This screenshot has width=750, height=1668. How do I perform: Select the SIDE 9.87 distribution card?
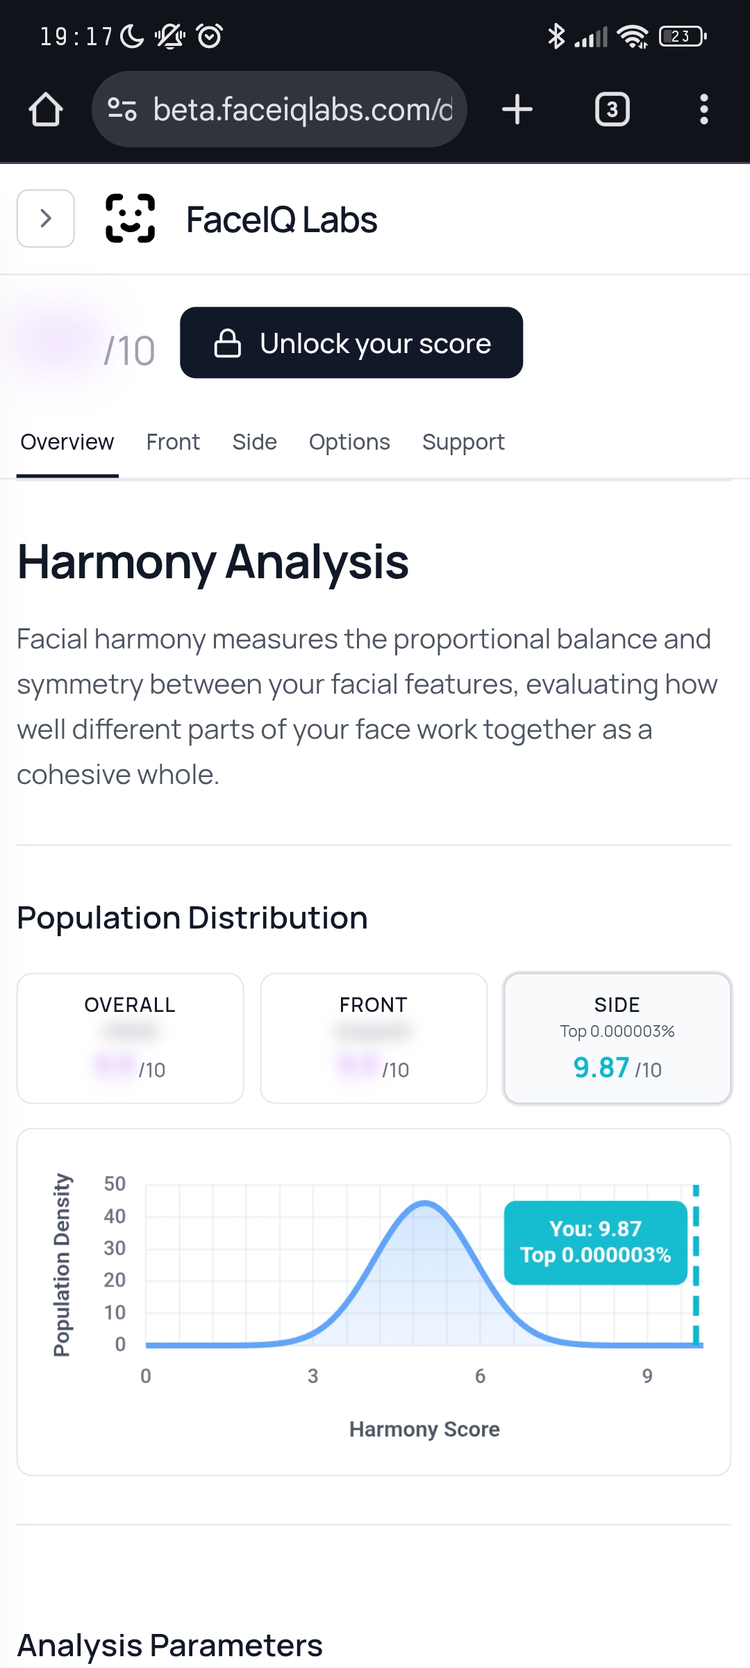[x=617, y=1038]
